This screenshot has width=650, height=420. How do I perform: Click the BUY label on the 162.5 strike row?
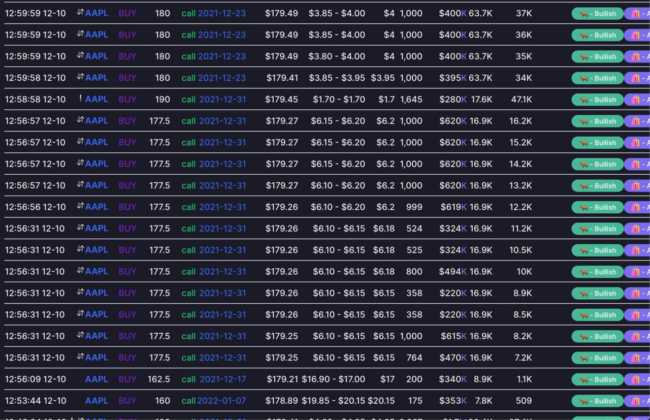[x=127, y=379]
